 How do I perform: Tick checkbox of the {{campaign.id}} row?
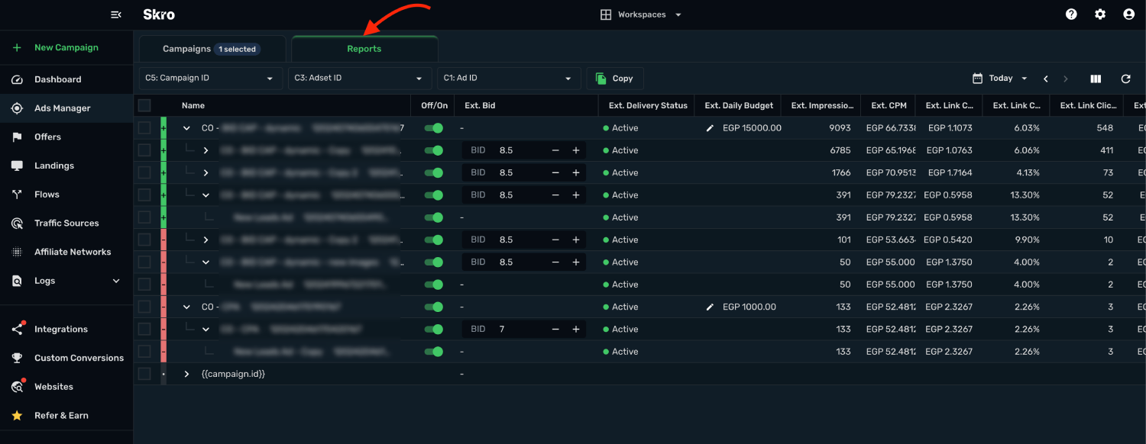[144, 374]
